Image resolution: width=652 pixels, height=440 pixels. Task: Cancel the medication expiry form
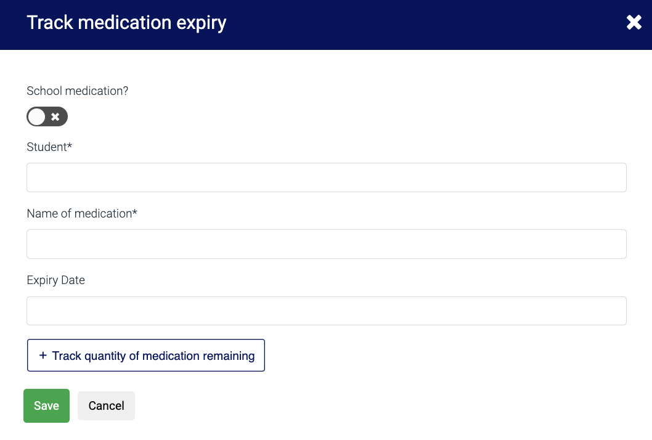[x=106, y=405]
